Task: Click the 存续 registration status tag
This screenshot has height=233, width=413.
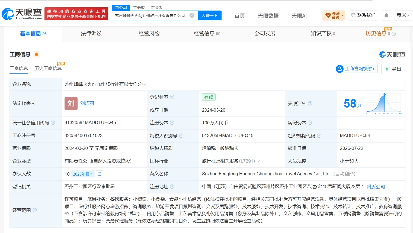Action: pyautogui.click(x=209, y=97)
